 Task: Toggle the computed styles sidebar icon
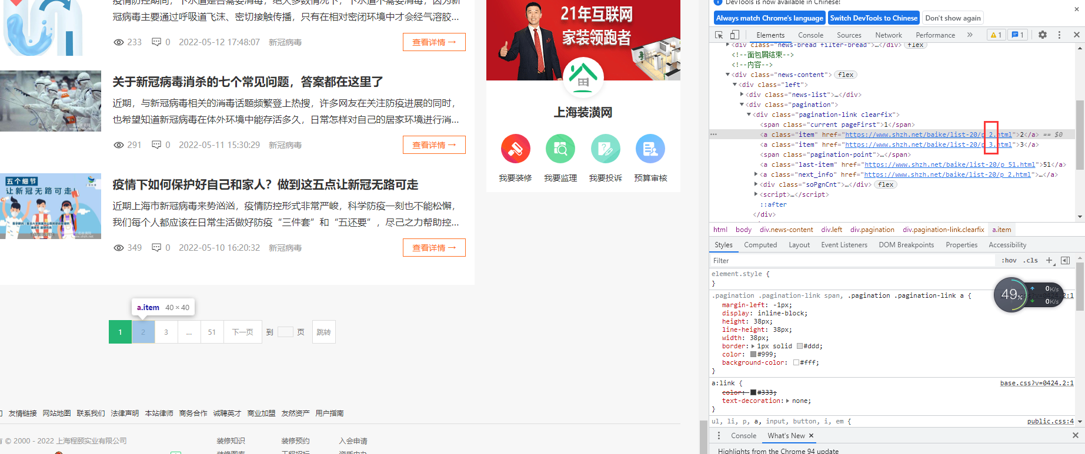click(1065, 260)
